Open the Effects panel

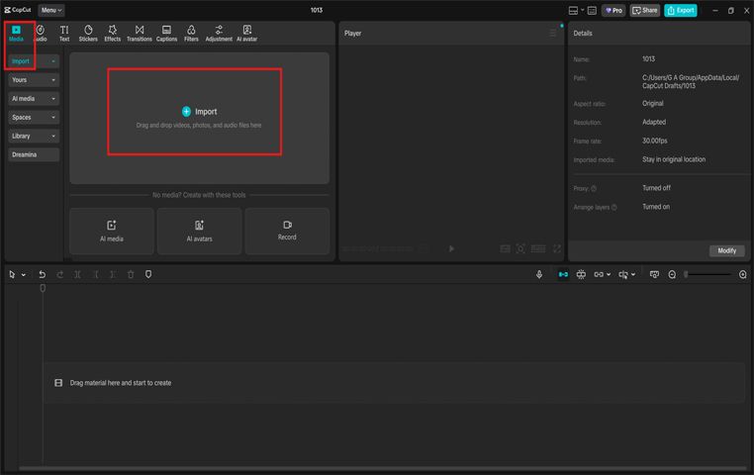click(113, 33)
